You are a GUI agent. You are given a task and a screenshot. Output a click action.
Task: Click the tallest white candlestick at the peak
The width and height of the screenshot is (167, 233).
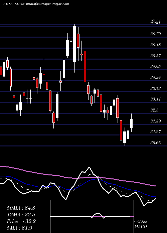coord(74,44)
